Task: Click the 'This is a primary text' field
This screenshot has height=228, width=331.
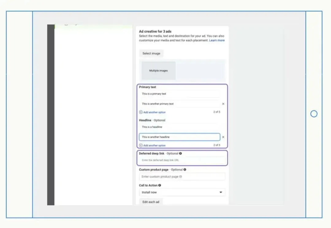Action: (180, 94)
